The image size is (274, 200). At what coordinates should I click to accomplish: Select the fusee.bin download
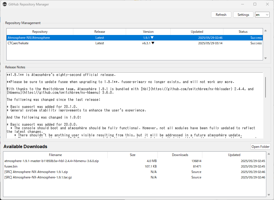[135, 166]
